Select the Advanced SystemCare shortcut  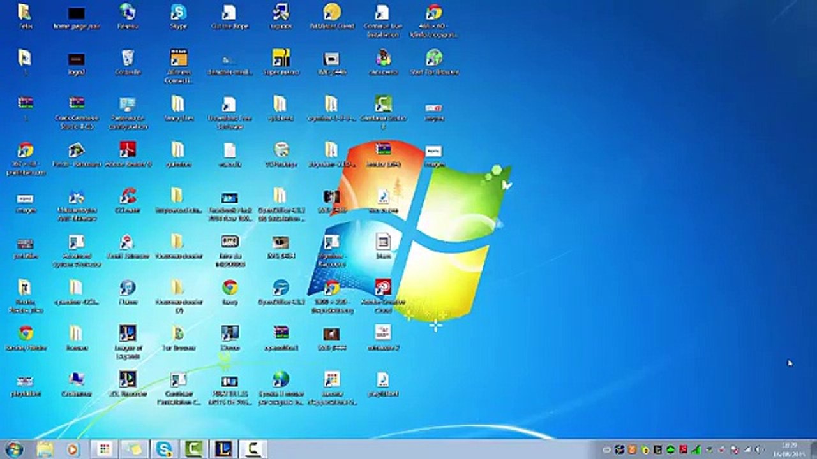(76, 251)
